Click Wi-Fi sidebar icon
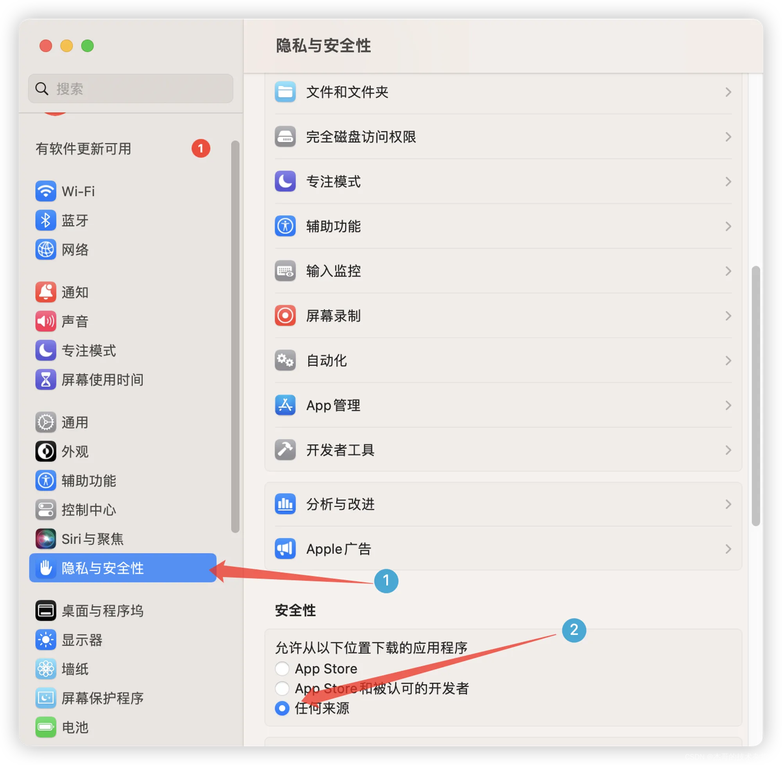The height and width of the screenshot is (765, 782). 43,190
